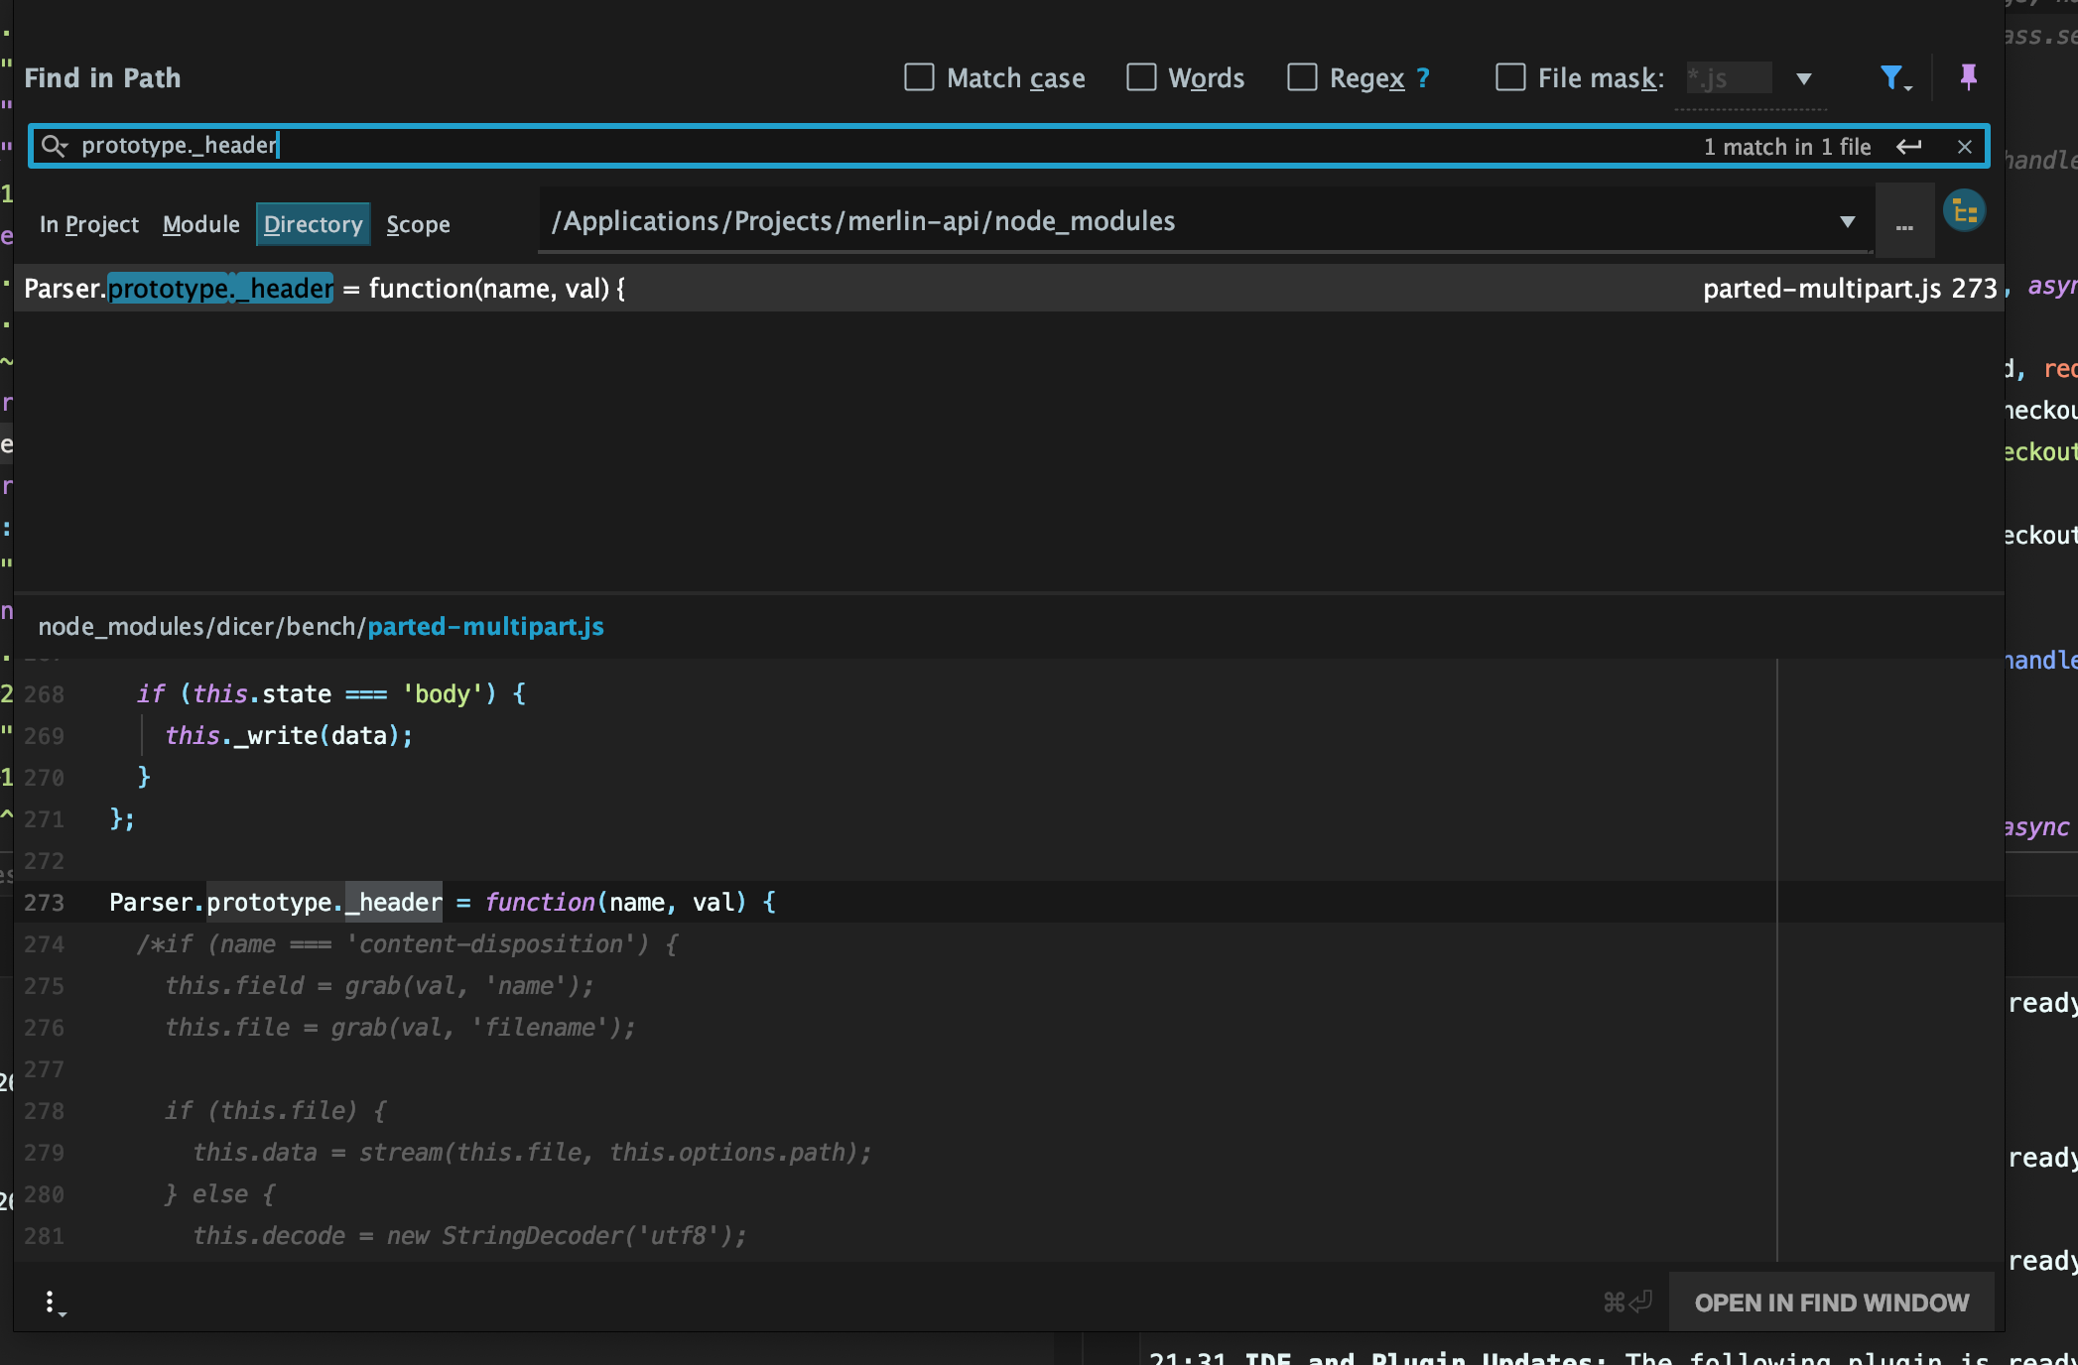Pin the Find in Path popup

tap(1968, 77)
